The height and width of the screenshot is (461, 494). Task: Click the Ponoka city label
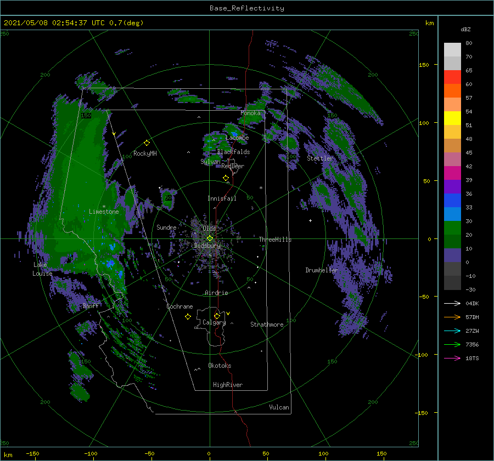tap(250, 113)
